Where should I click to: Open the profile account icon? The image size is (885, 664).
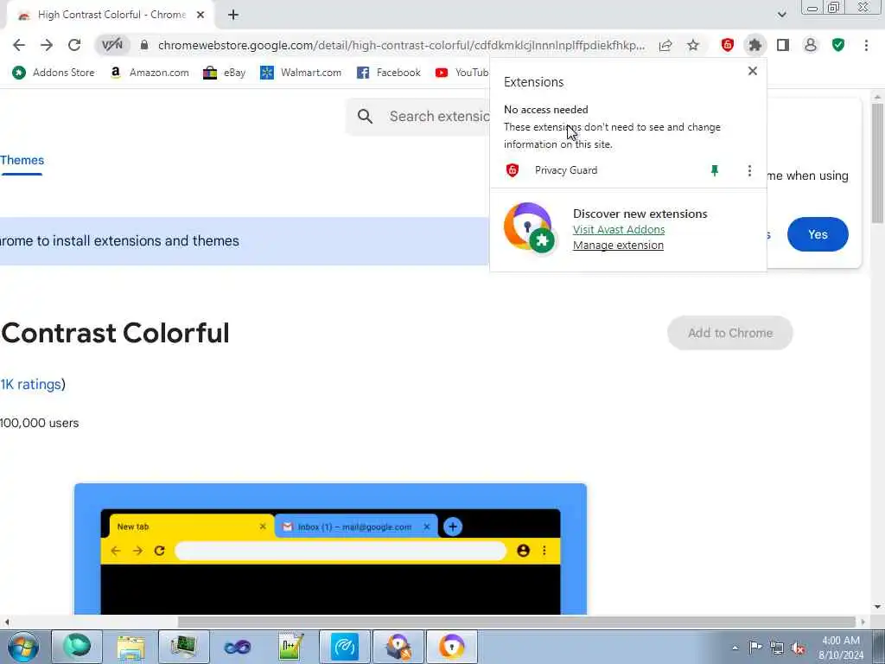click(x=811, y=45)
